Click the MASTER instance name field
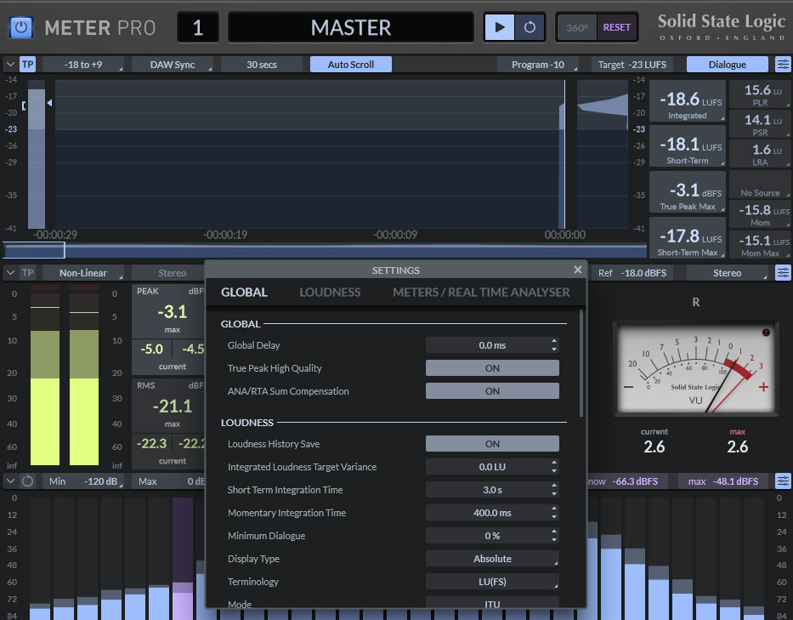Viewport: 793px width, 620px height. (x=350, y=27)
